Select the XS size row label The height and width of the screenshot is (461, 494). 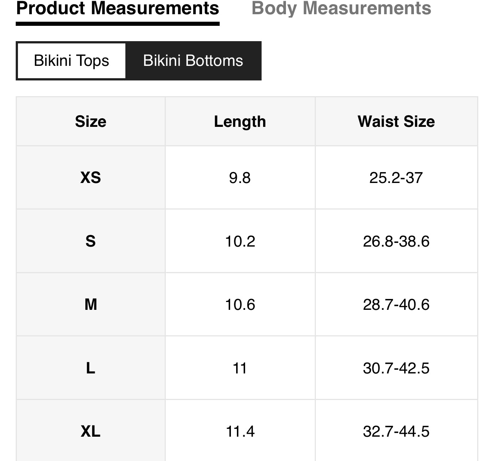click(91, 177)
